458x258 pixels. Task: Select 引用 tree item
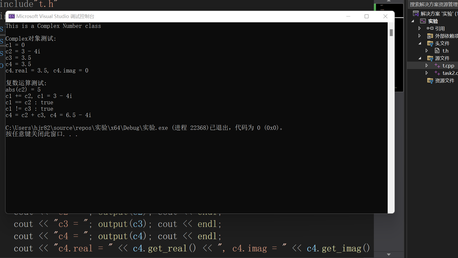(440, 28)
